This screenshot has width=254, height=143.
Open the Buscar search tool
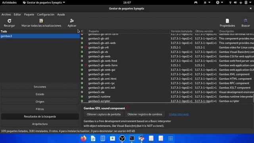pos(246,23)
